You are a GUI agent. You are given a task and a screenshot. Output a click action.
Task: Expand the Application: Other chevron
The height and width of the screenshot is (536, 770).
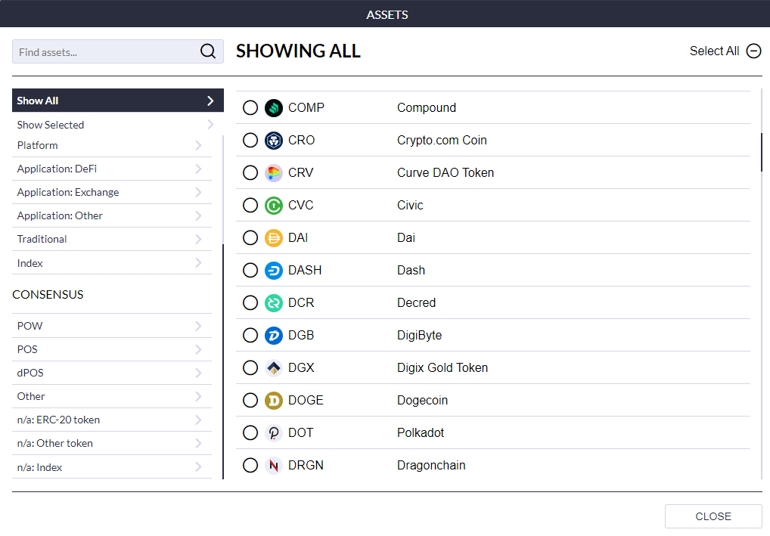(198, 216)
